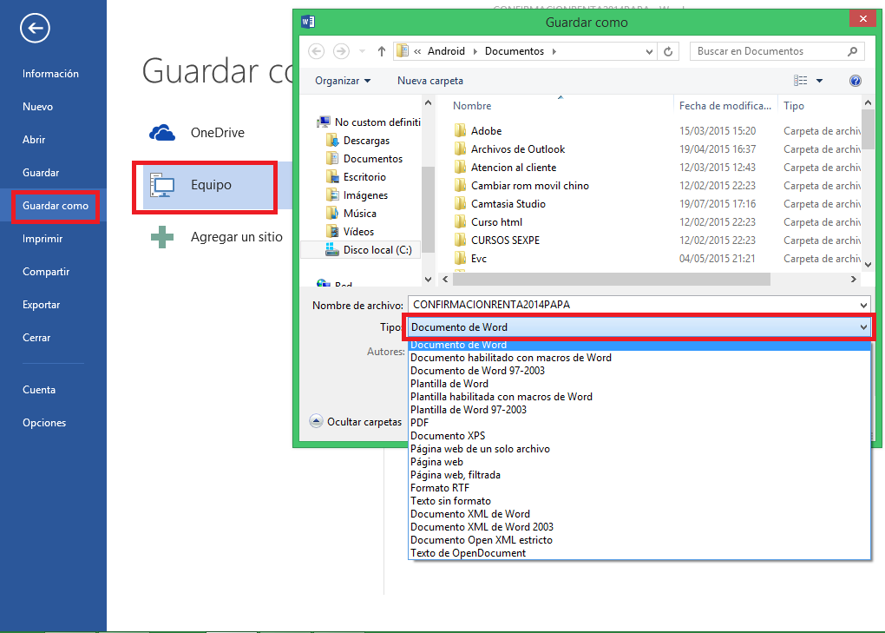Select No custom definition computer node

click(369, 122)
